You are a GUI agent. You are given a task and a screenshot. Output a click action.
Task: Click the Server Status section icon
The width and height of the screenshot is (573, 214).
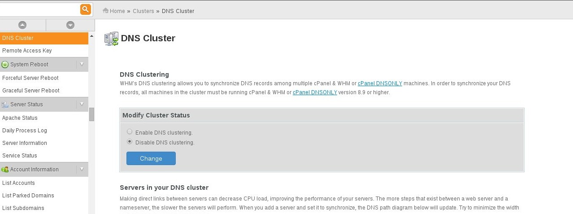tap(5, 105)
